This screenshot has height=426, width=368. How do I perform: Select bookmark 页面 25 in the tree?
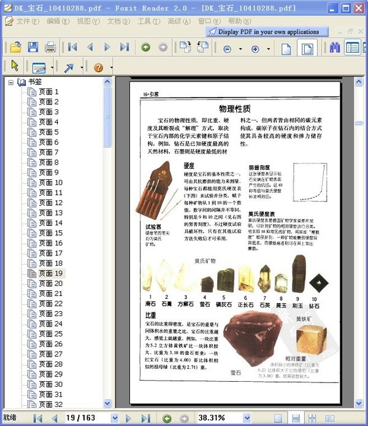(50, 334)
